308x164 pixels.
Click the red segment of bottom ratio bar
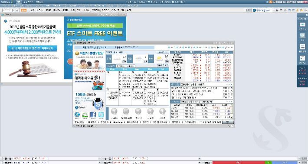point(239,163)
